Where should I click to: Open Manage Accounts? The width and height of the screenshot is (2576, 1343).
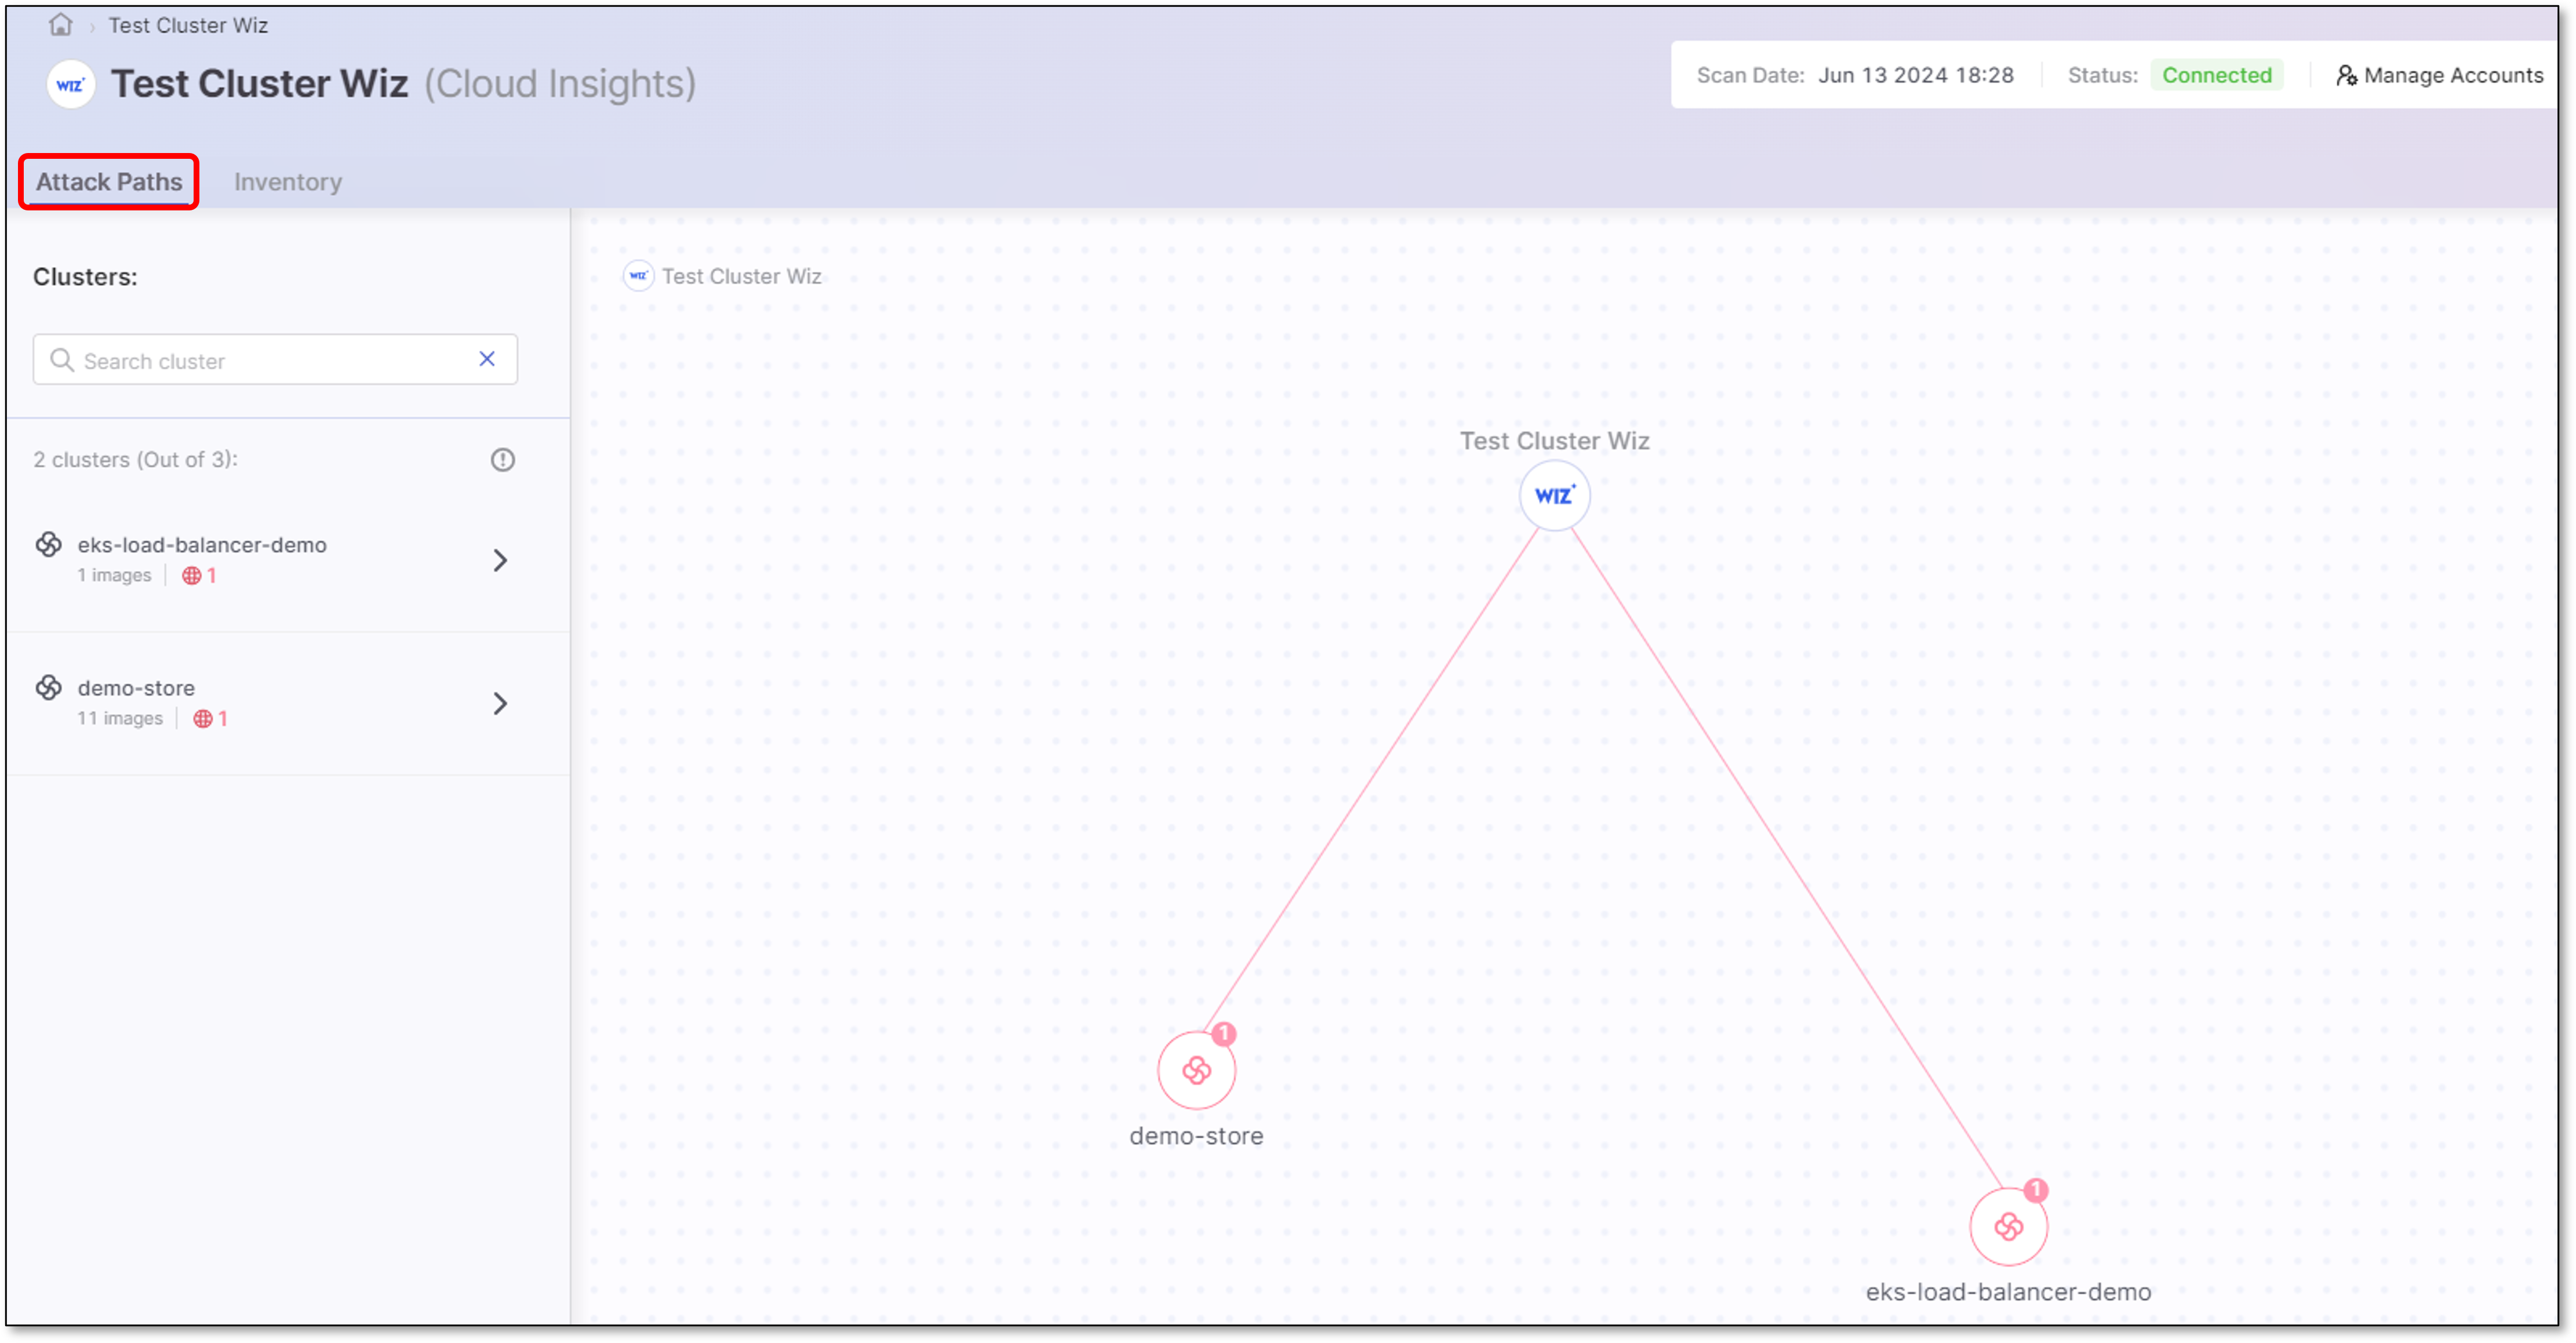[2440, 75]
